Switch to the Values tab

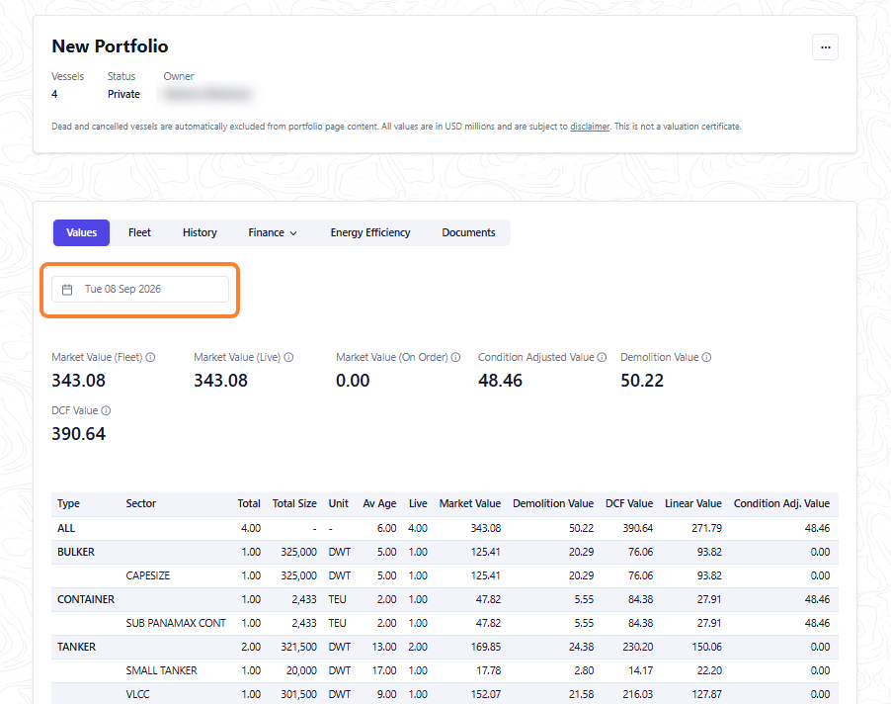[81, 232]
